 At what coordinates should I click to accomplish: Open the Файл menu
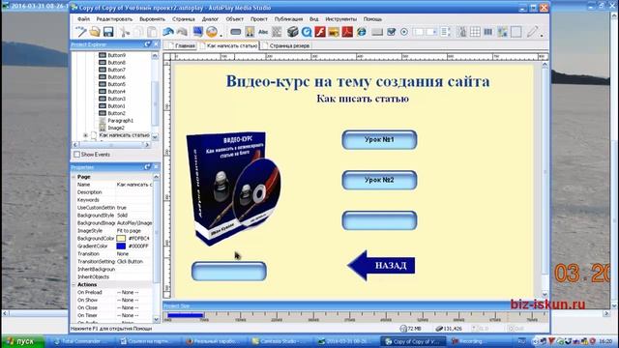coord(83,19)
